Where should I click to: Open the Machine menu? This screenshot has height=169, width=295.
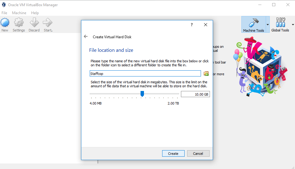pos(19,13)
